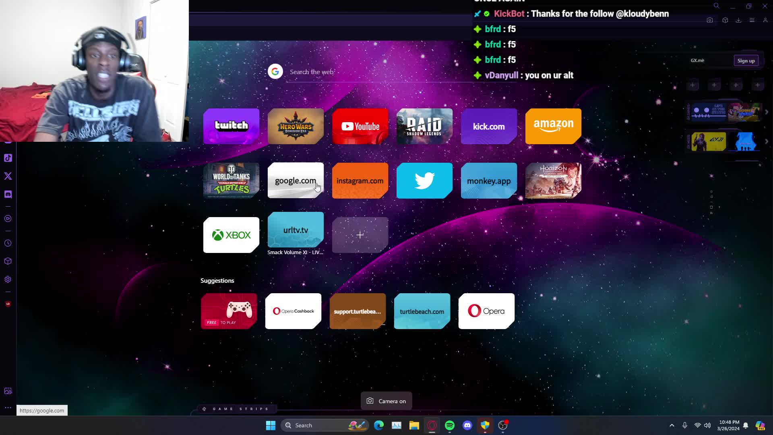Open the yellow GX mod thumbnail

[709, 141]
